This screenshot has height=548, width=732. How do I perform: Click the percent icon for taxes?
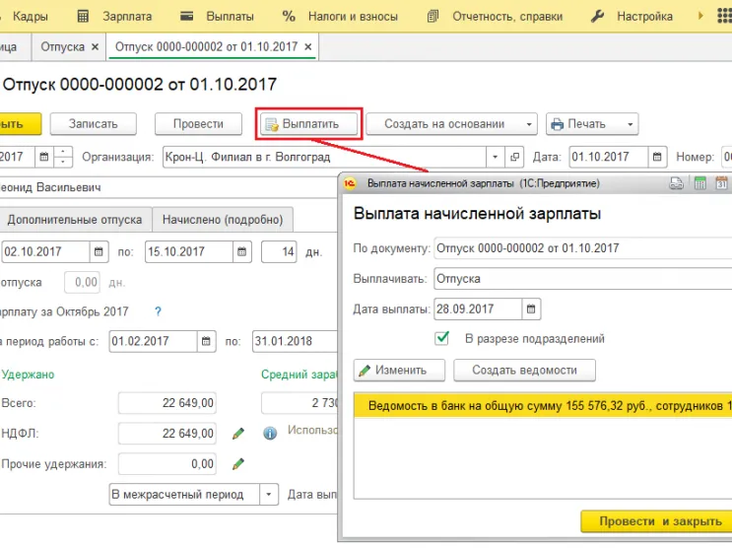point(289,17)
